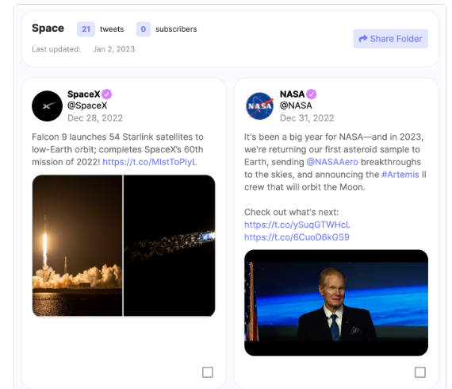
Task: Click the @SpaceX handle
Action: [87, 106]
